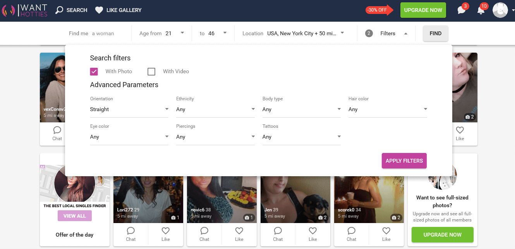Screen dimensions: 515x249
Task: Click the Search filters heading
Action: coord(110,58)
